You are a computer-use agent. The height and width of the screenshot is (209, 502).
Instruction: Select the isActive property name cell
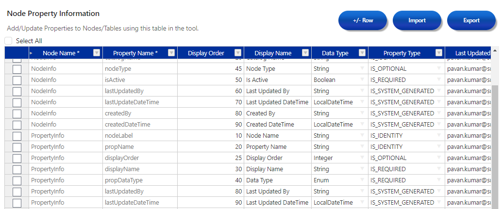(x=140, y=80)
